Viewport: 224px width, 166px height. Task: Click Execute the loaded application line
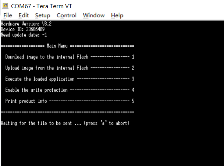70,79
